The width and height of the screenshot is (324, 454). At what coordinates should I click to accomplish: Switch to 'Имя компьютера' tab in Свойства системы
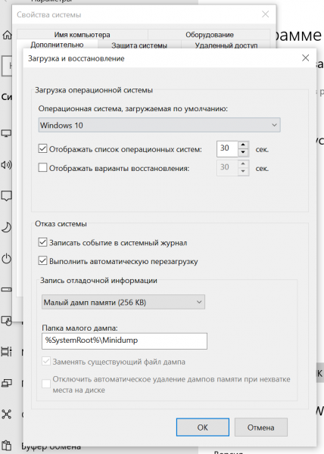click(83, 35)
